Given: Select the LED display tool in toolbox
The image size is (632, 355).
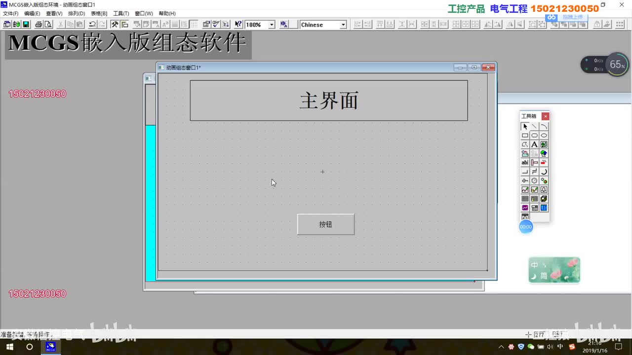Looking at the screenshot, I should (x=544, y=208).
